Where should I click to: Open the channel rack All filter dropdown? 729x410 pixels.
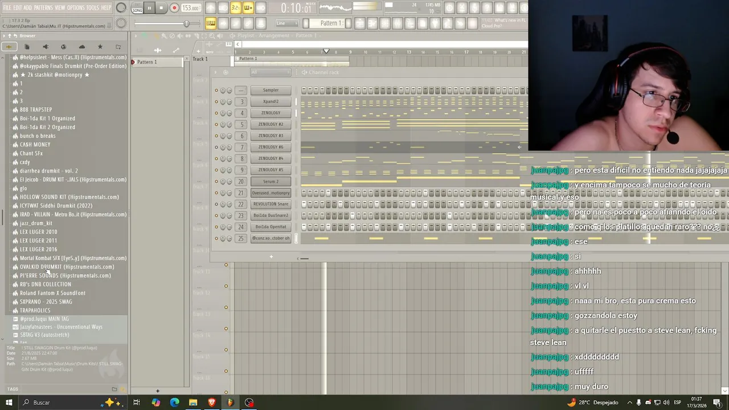click(x=271, y=72)
